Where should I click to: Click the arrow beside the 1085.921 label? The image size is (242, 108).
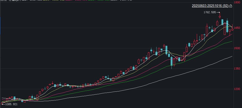[x=3, y=104]
